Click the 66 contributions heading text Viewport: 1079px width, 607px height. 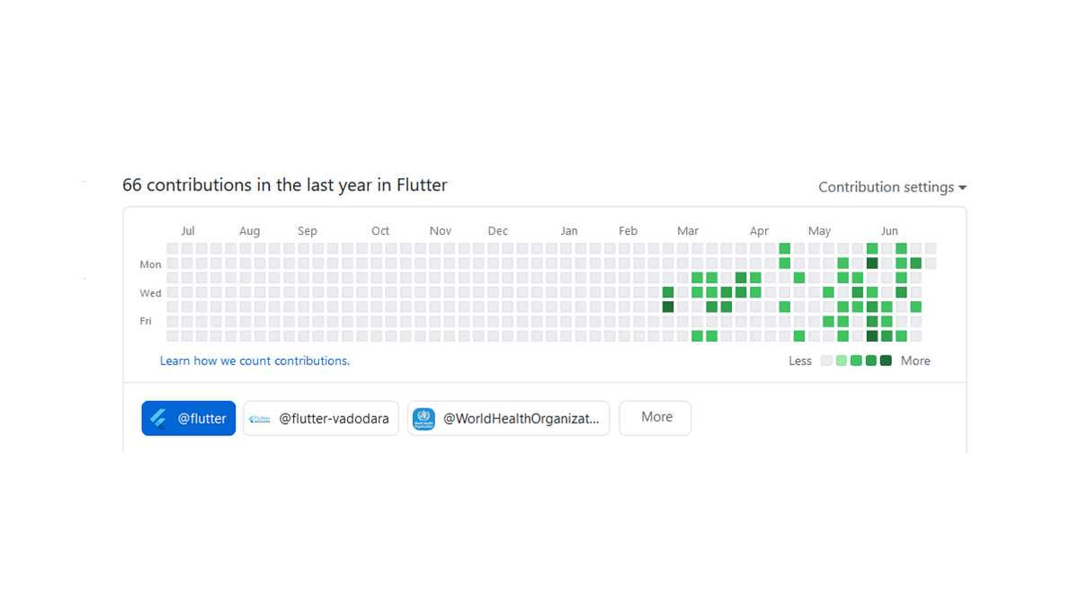click(284, 185)
